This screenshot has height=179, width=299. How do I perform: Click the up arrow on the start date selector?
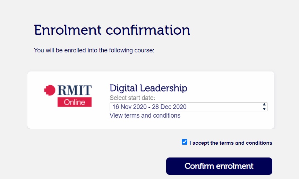pyautogui.click(x=264, y=104)
